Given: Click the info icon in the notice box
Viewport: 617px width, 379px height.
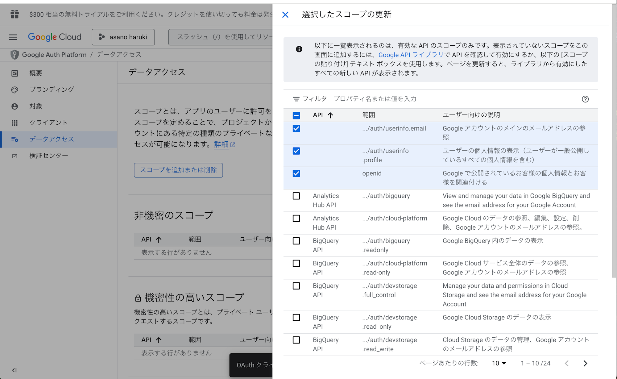Looking at the screenshot, I should (x=299, y=49).
